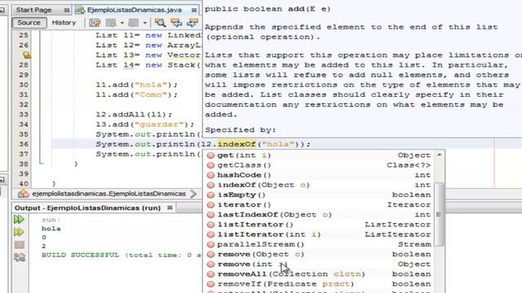This screenshot has width=522, height=293.
Task: Click the Output - EjemploListasDinamicas (run) tab
Action: point(87,208)
